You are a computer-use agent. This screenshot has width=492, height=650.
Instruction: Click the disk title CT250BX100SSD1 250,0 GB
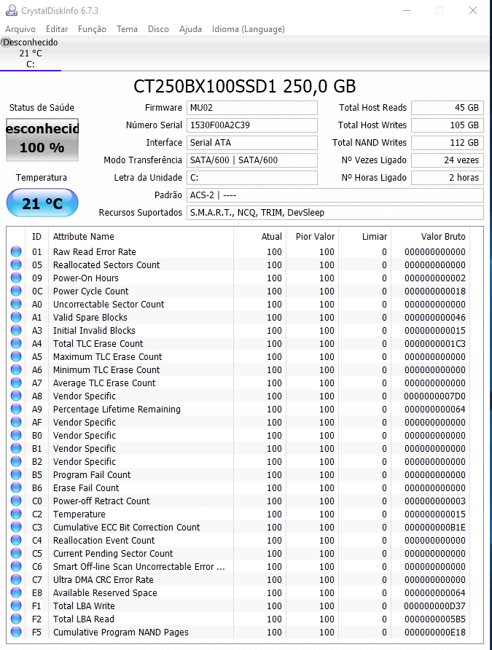(x=245, y=86)
